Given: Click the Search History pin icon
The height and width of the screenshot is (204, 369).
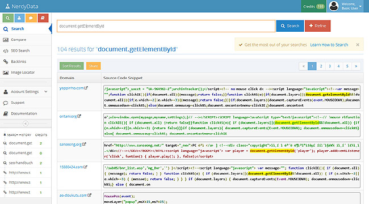Looking at the screenshot, I should pyautogui.click(x=5, y=135).
